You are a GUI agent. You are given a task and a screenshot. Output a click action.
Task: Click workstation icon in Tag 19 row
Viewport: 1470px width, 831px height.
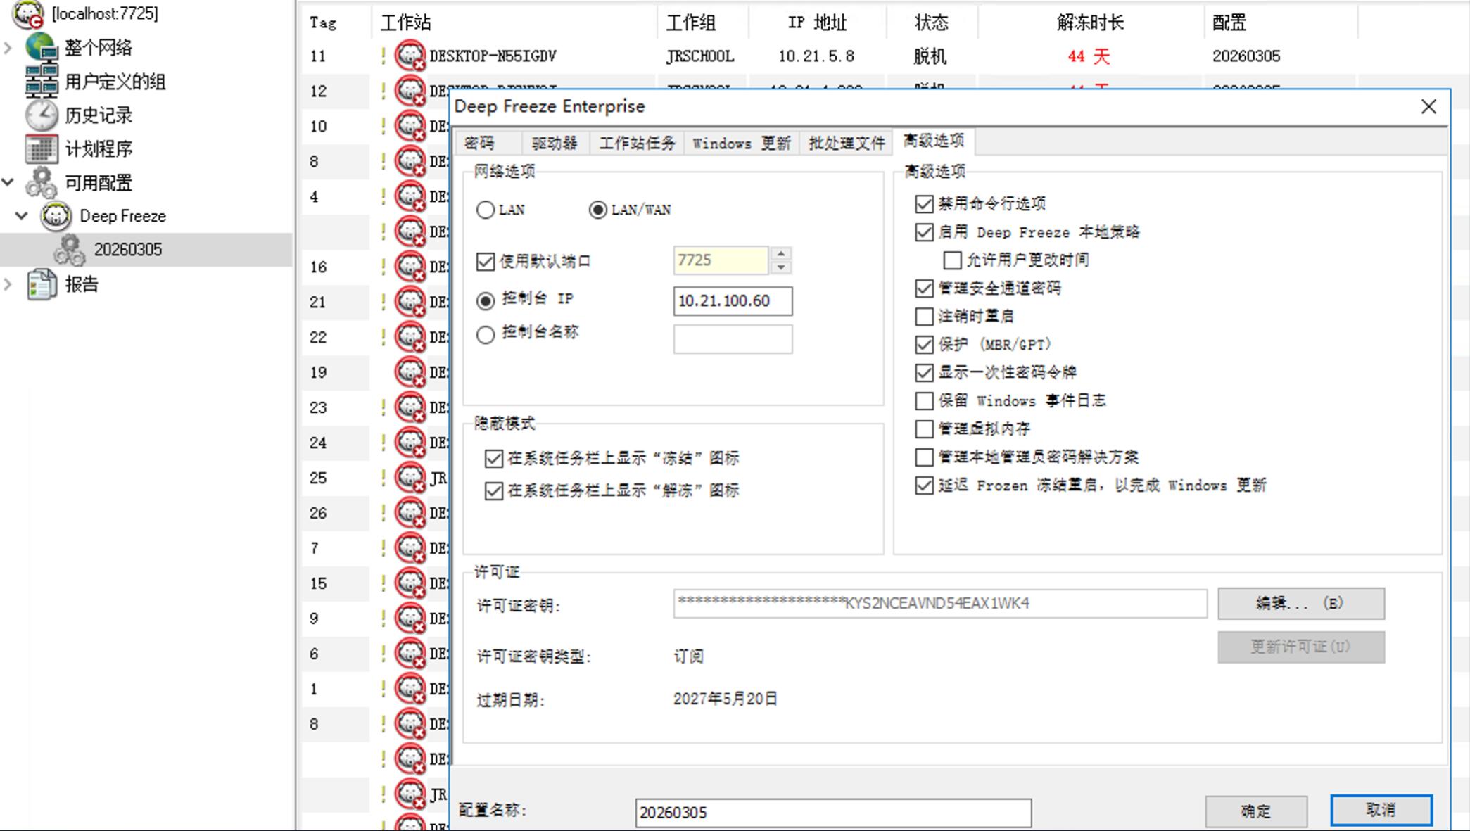pos(410,372)
